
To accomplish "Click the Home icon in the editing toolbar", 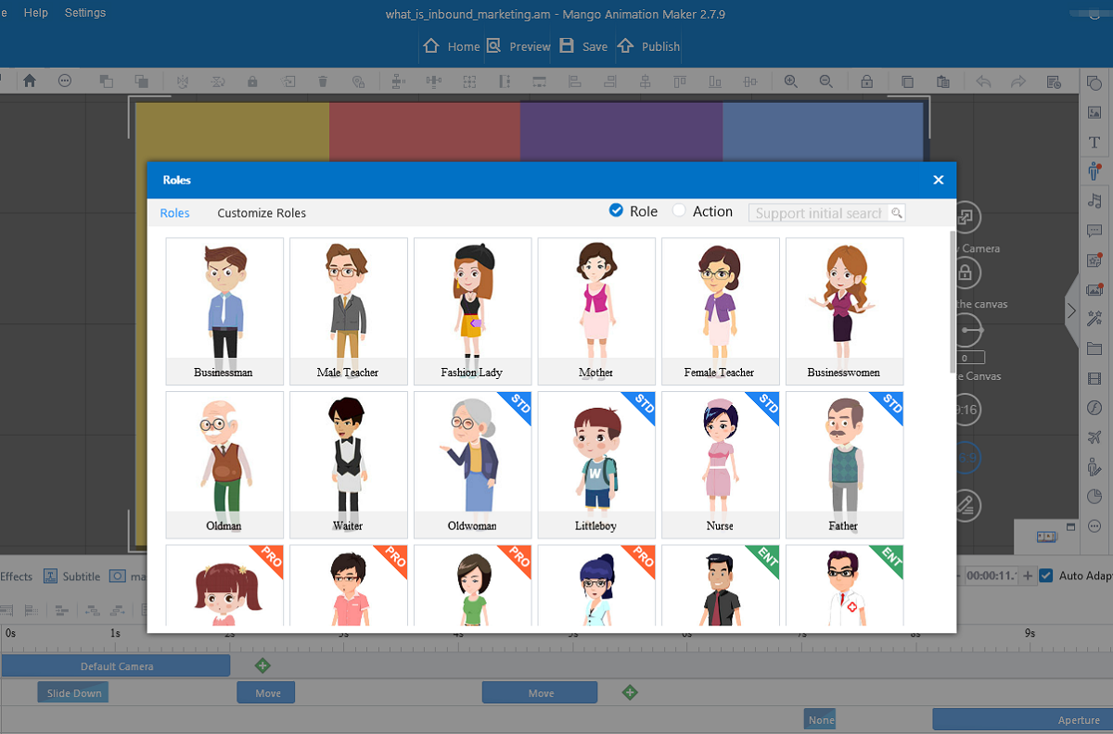I will click(30, 81).
